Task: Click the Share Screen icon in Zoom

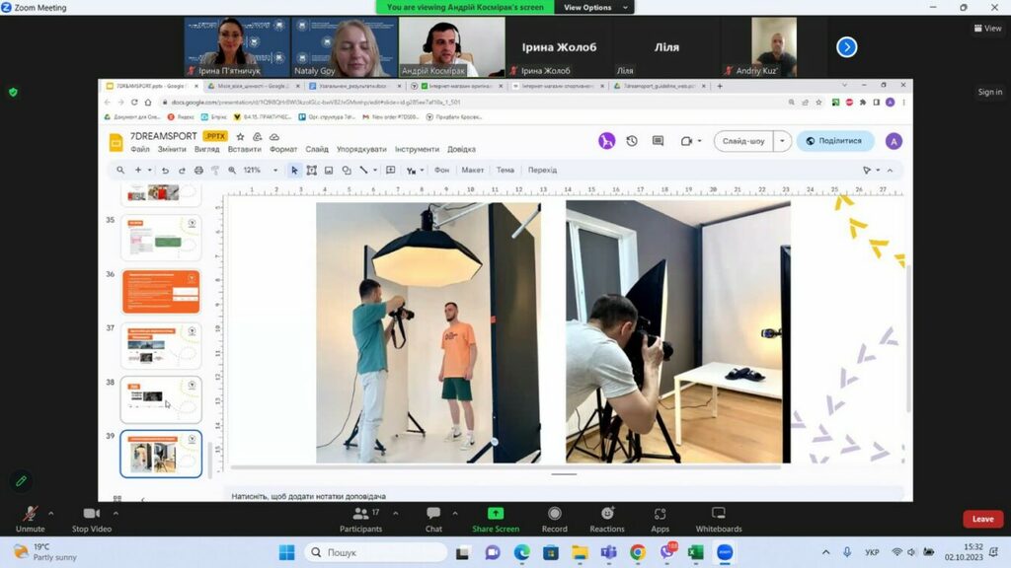Action: pyautogui.click(x=495, y=514)
